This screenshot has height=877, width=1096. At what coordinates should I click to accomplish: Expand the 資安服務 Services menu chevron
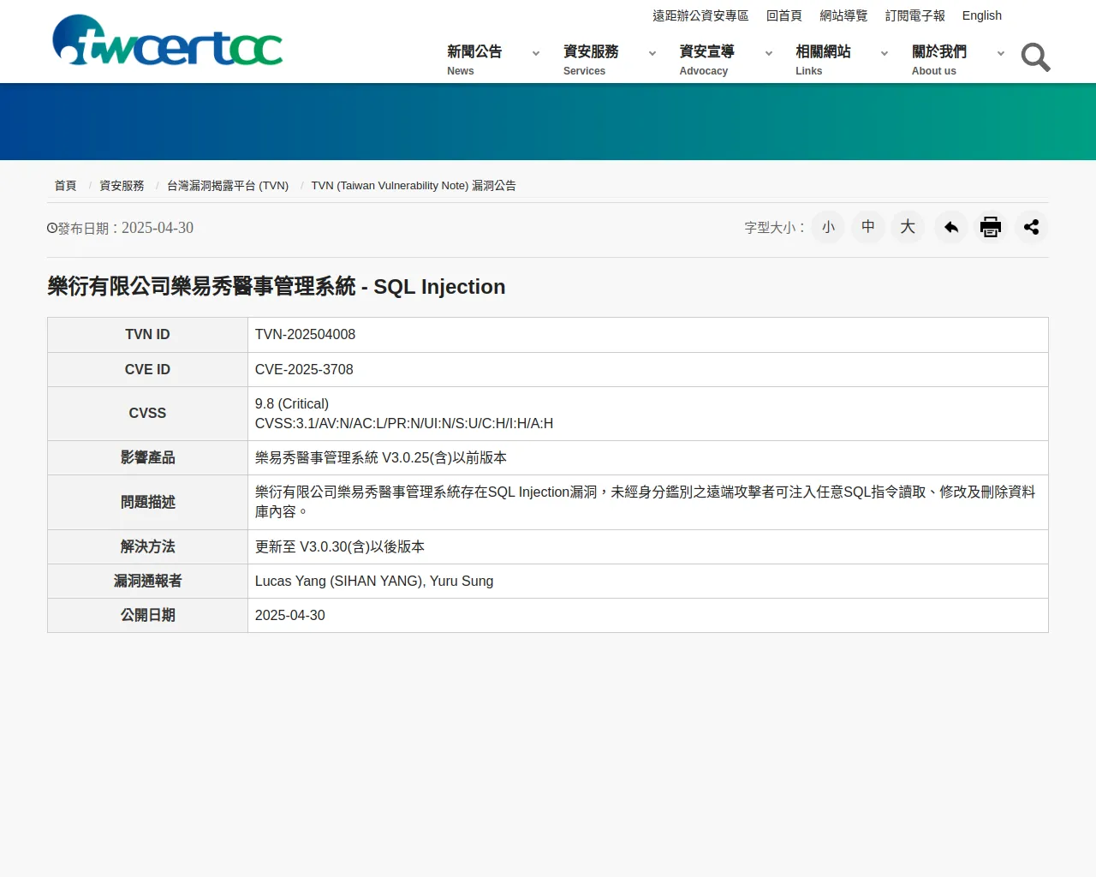652,53
